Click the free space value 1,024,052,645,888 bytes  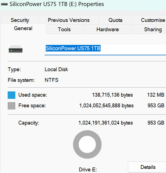106,106
